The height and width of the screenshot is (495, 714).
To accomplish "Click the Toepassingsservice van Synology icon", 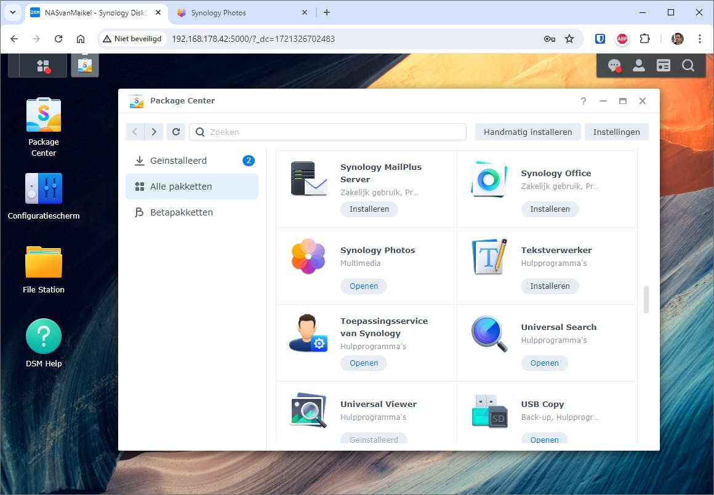I will click(x=308, y=333).
